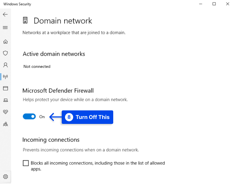Click the Turn Off This callout

87,117
